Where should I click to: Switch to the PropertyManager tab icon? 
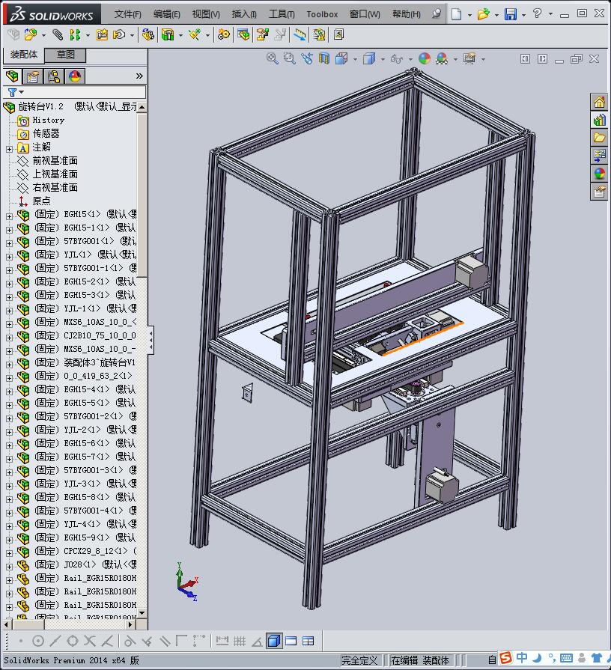(x=33, y=76)
